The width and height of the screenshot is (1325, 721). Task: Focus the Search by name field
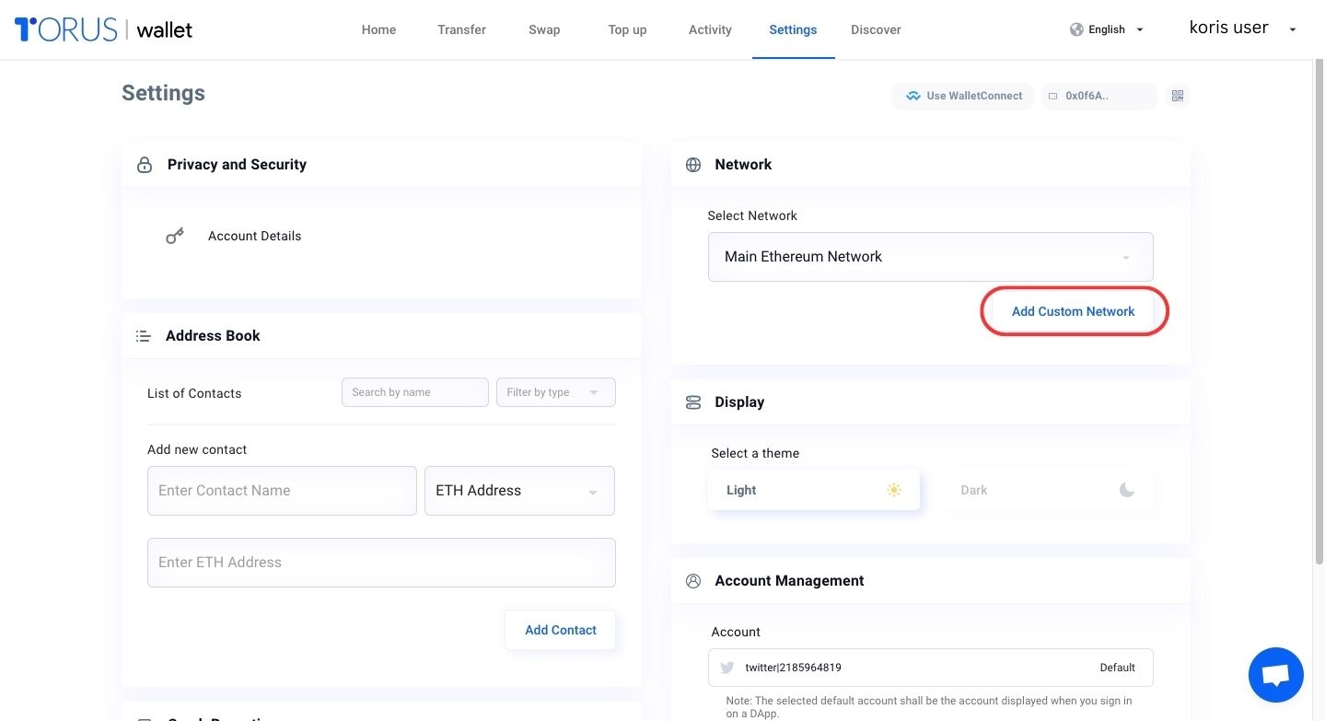click(x=414, y=392)
